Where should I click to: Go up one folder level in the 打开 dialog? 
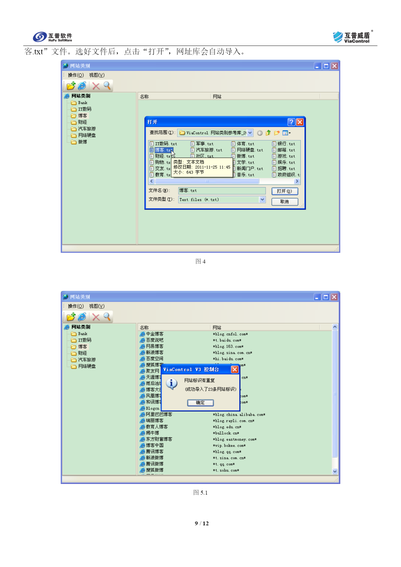[268, 133]
